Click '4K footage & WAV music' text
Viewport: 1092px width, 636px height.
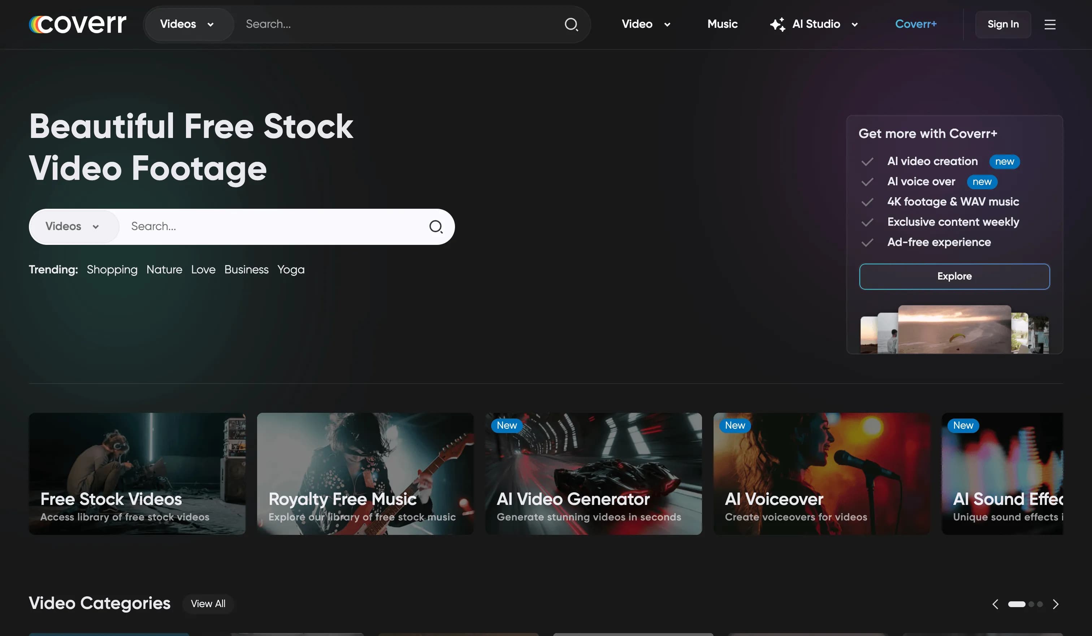pos(953,202)
